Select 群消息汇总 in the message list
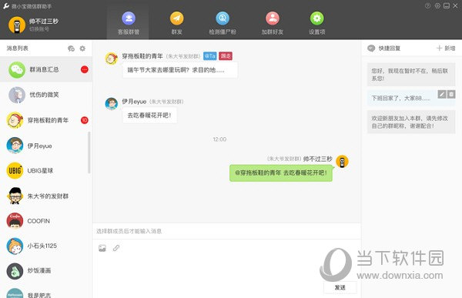Viewport: 462px width, 298px height. [46, 69]
